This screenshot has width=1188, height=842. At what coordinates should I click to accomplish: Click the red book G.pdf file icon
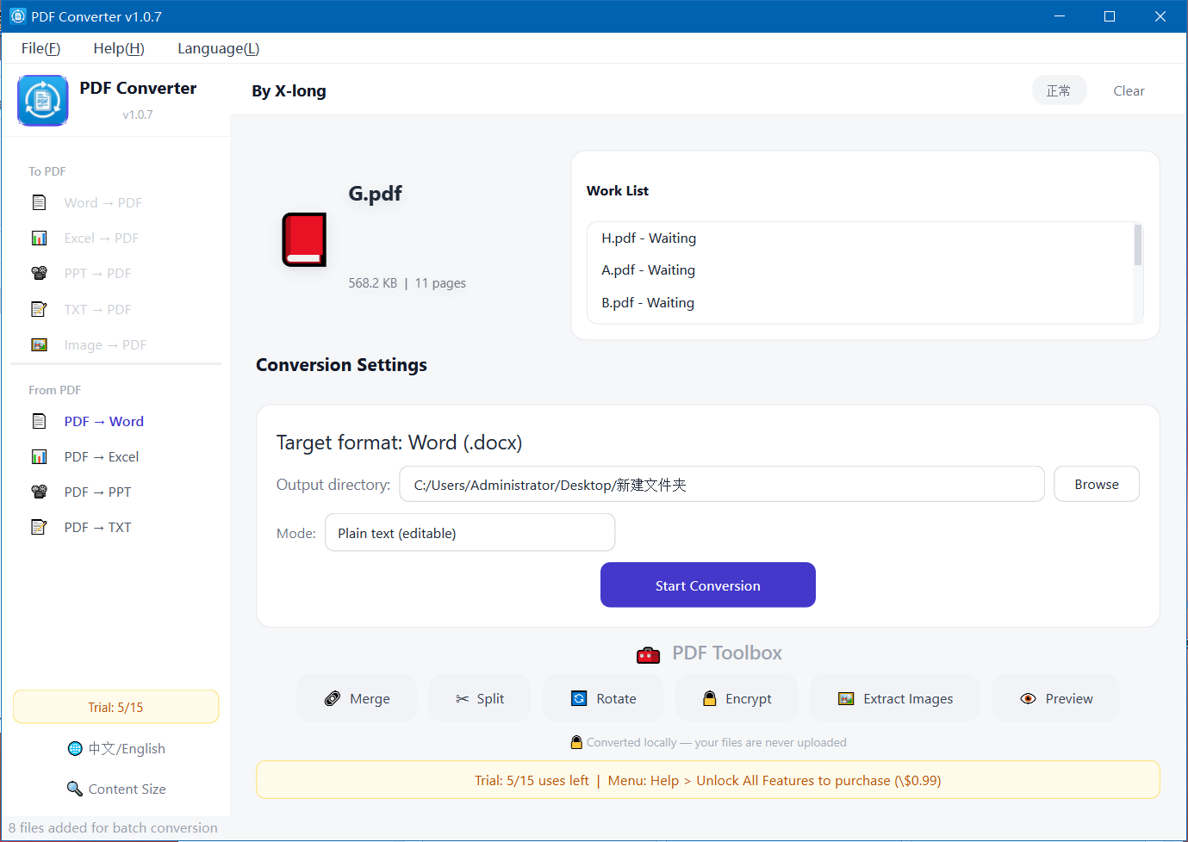304,239
